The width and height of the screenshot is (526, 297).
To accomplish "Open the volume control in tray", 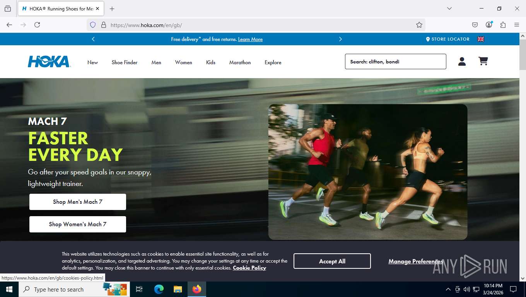I will (467, 289).
